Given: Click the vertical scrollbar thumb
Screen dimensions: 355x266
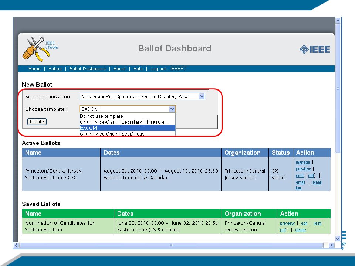Looking at the screenshot, I should click(338, 88).
